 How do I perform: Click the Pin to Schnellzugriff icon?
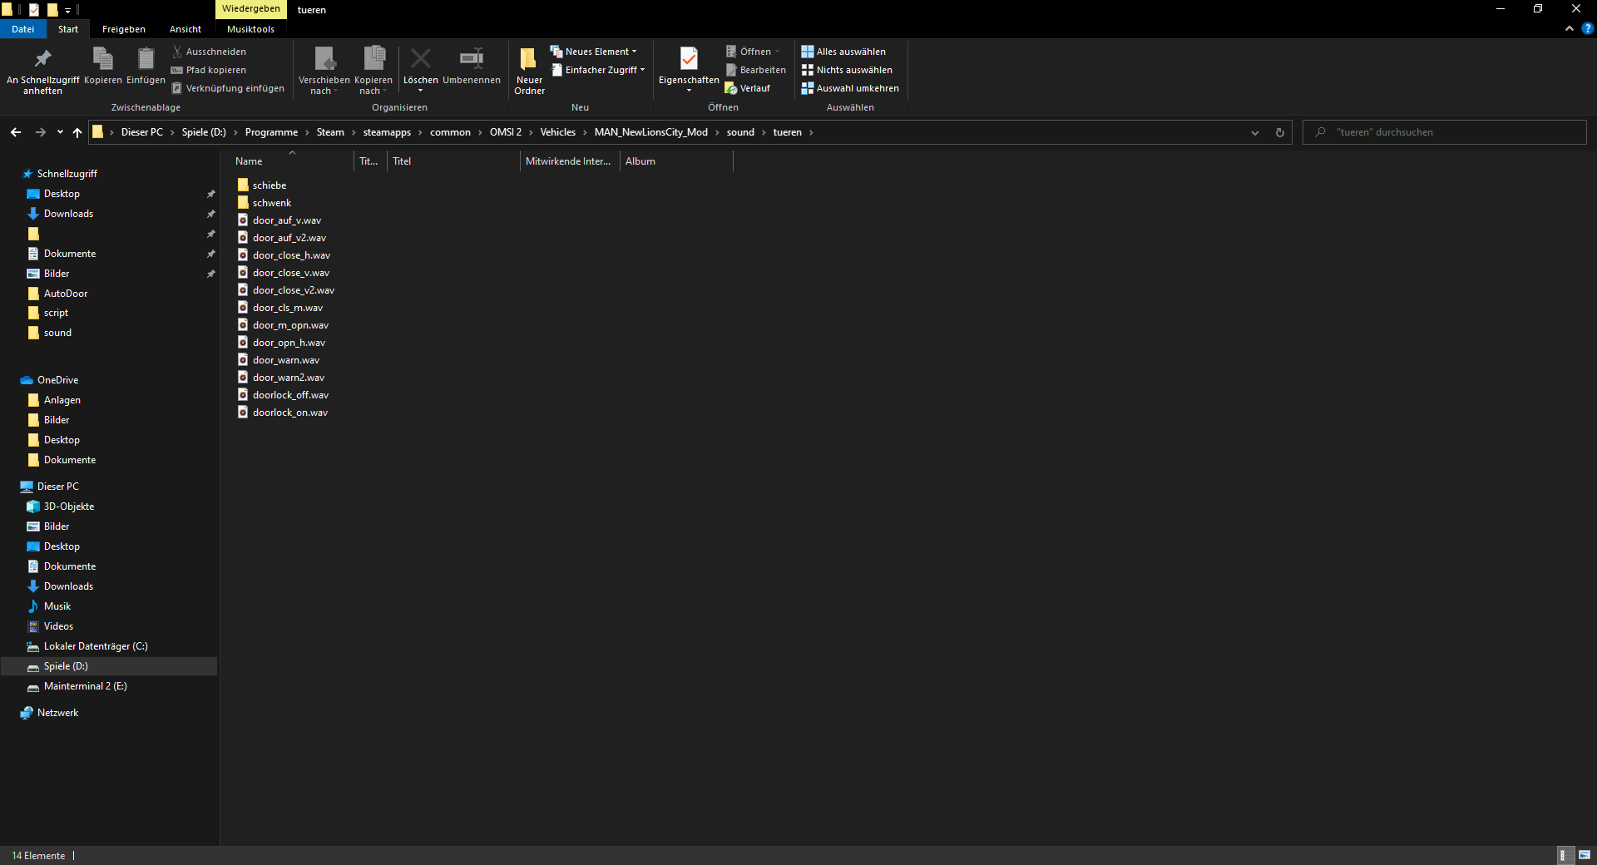[x=42, y=60]
